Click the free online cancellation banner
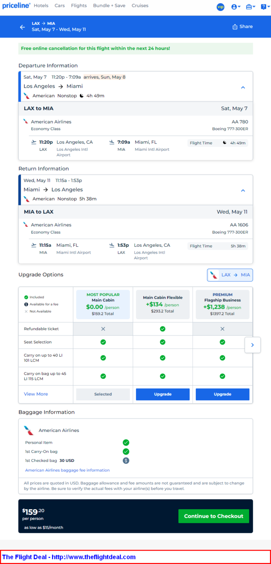 coord(135,49)
